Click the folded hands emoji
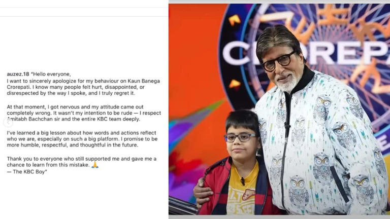The image size is (390, 219). pyautogui.click(x=95, y=165)
